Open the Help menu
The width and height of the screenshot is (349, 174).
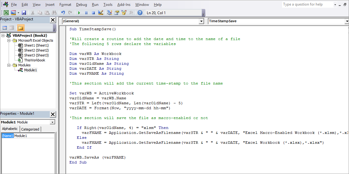click(158, 4)
